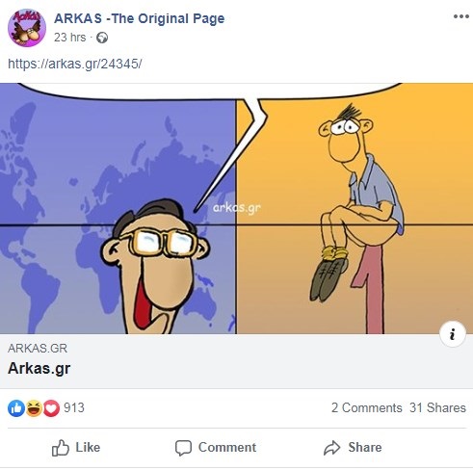The width and height of the screenshot is (473, 470).
Task: Open the https://arkas.gr/24345/ link
Action: [x=74, y=64]
